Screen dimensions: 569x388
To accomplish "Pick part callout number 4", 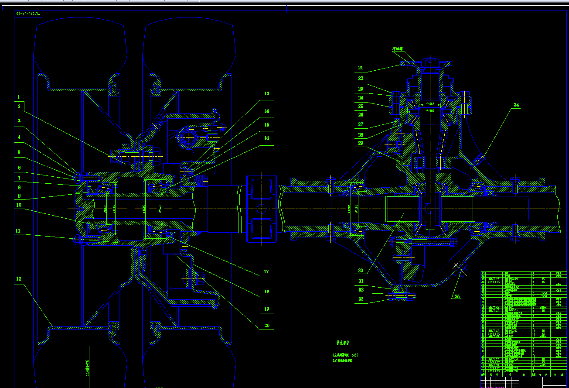I will (x=19, y=137).
